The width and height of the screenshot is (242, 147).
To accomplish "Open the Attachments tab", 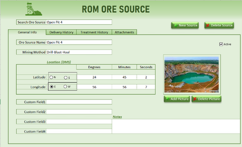I will 124,32.
